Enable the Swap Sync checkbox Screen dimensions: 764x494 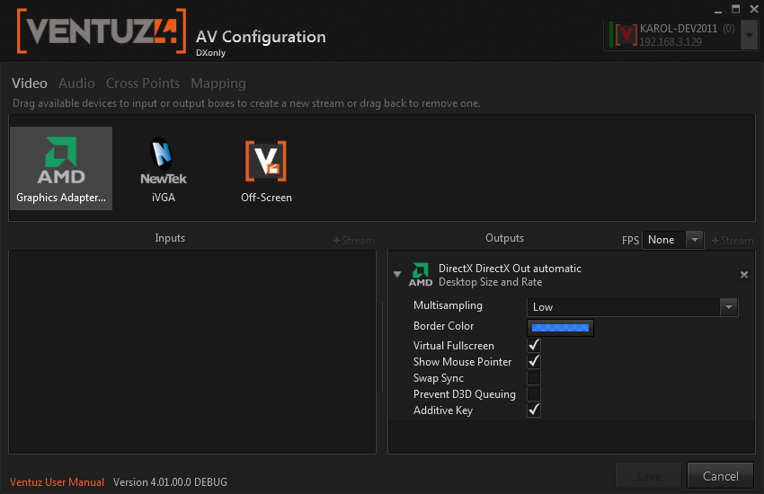click(534, 378)
